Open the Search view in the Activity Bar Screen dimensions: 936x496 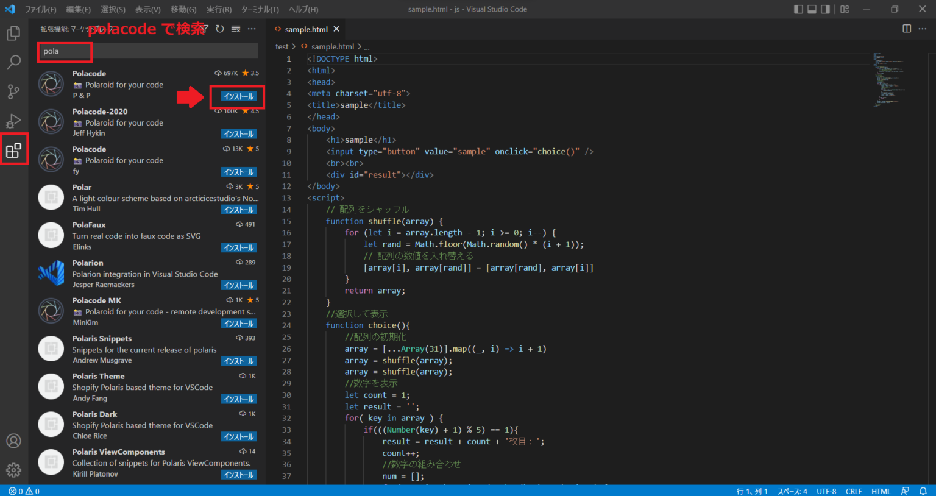click(13, 62)
